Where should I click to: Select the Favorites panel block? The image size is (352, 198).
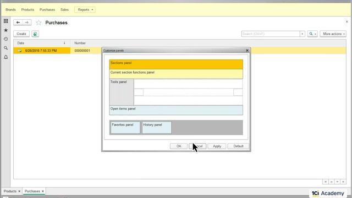[x=125, y=128]
